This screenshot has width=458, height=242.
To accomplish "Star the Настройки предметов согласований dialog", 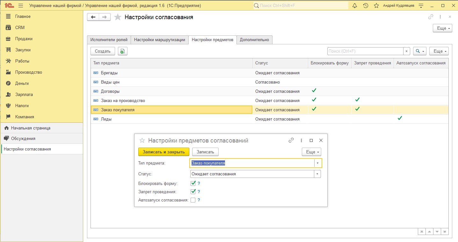I will point(142,141).
